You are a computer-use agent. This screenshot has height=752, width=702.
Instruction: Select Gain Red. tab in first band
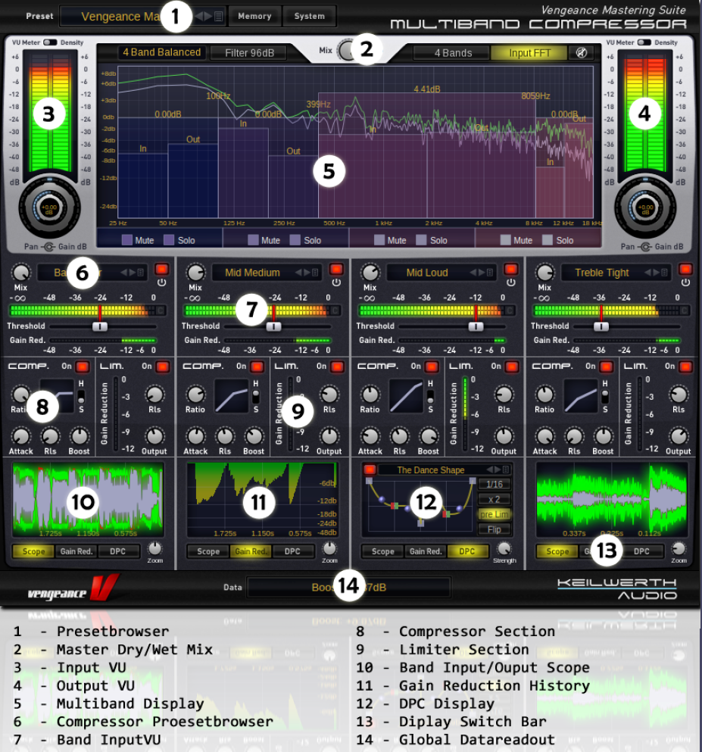[x=76, y=551]
